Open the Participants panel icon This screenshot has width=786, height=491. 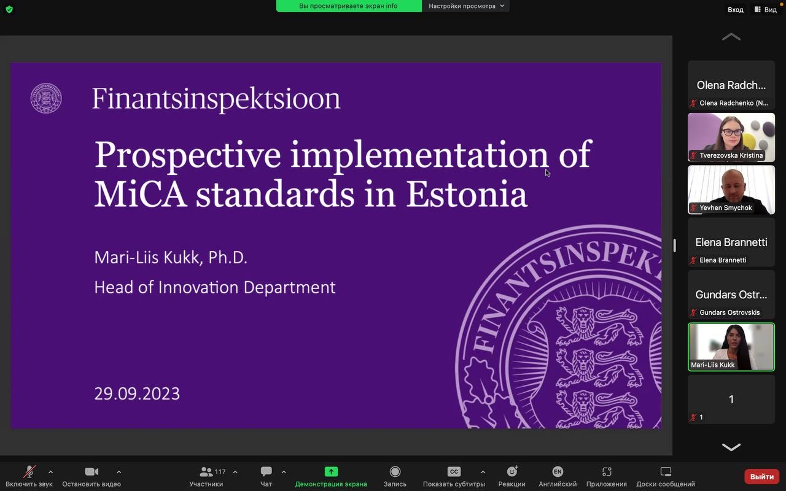(206, 472)
